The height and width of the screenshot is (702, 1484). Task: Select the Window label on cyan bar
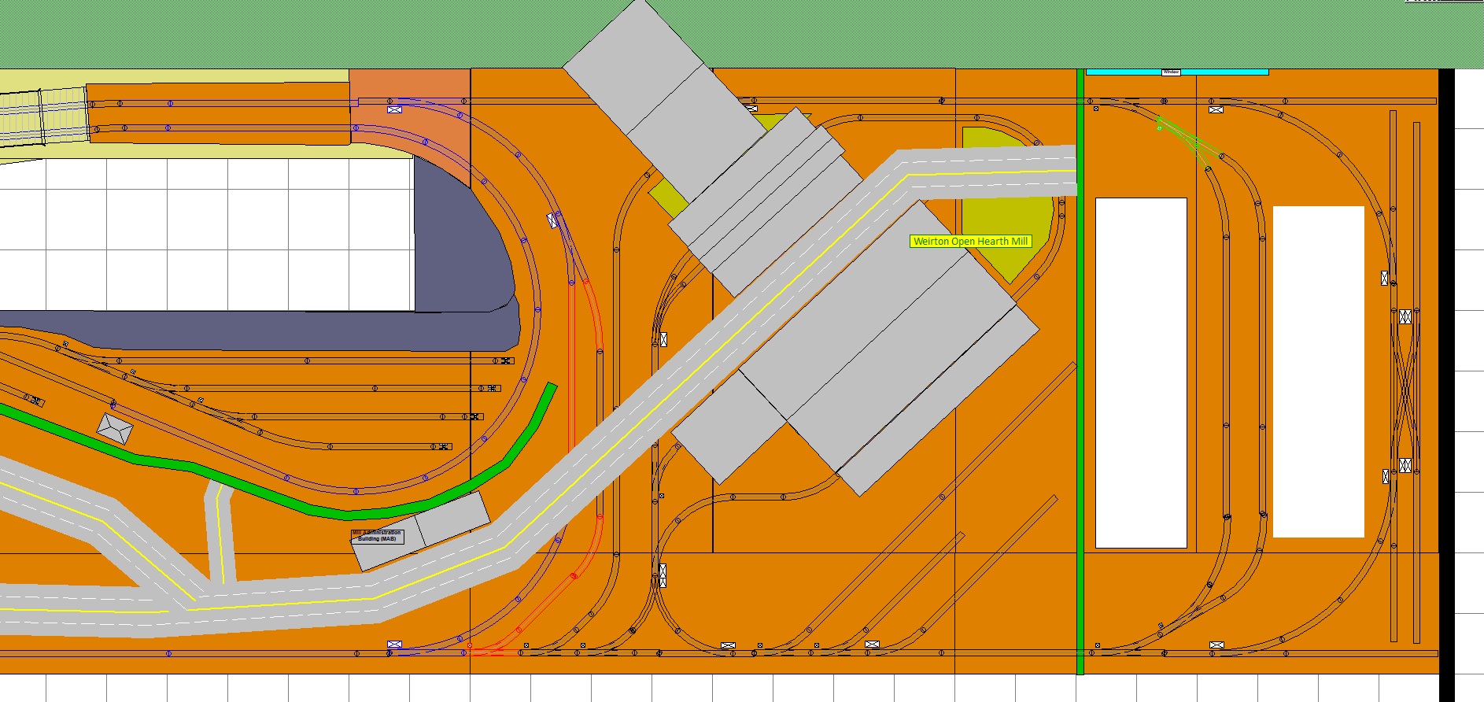[1171, 72]
